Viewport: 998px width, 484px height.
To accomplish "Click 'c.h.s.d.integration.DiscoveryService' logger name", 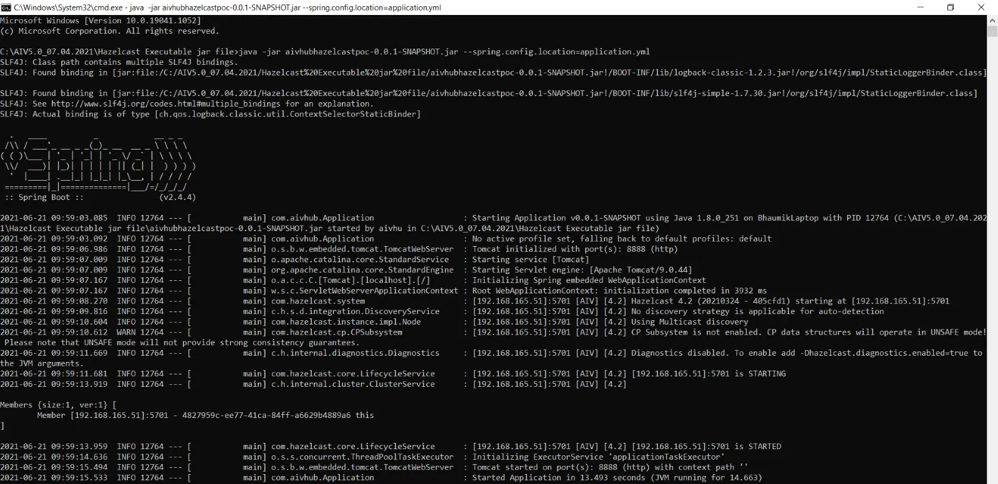I will coord(355,311).
